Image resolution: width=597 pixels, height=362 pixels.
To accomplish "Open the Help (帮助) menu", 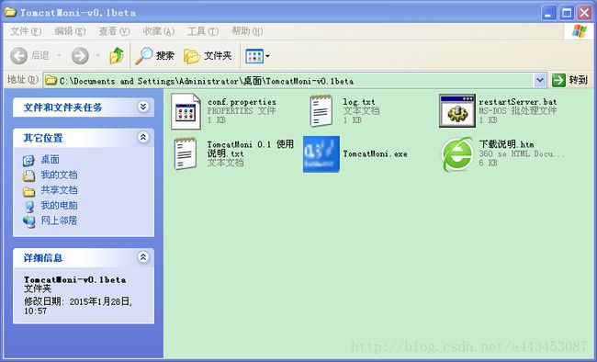I will click(247, 31).
